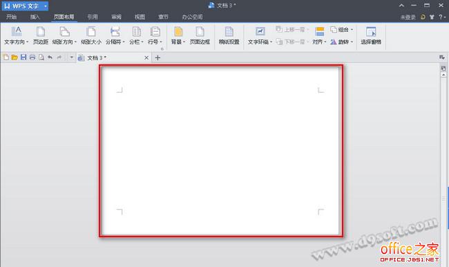Viewport: 449px width, 267px height.
Task: Add a new document tab with plus button
Action: 157,57
